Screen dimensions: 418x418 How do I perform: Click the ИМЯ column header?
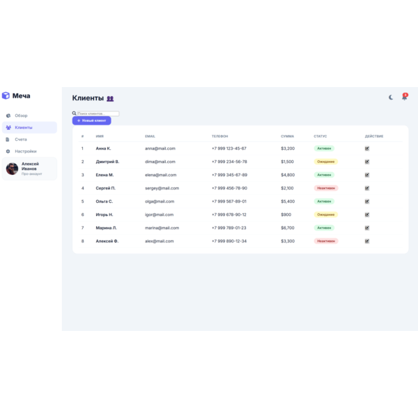(100, 137)
